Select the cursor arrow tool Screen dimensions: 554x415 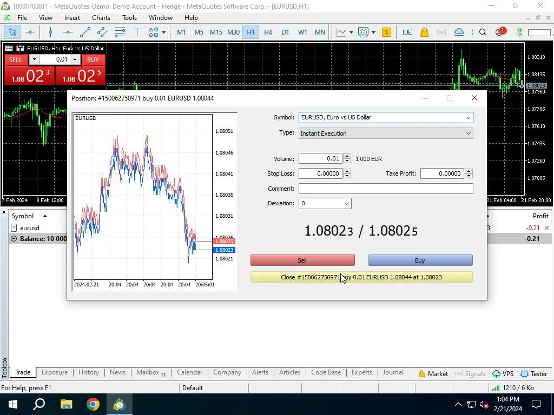click(x=13, y=32)
